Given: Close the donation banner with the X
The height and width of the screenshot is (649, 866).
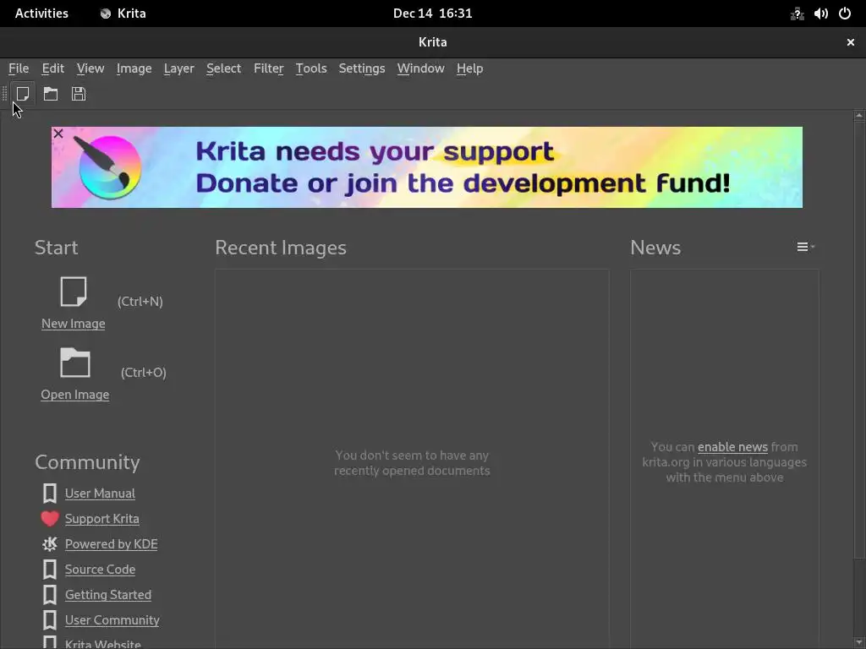Looking at the screenshot, I should [x=58, y=134].
